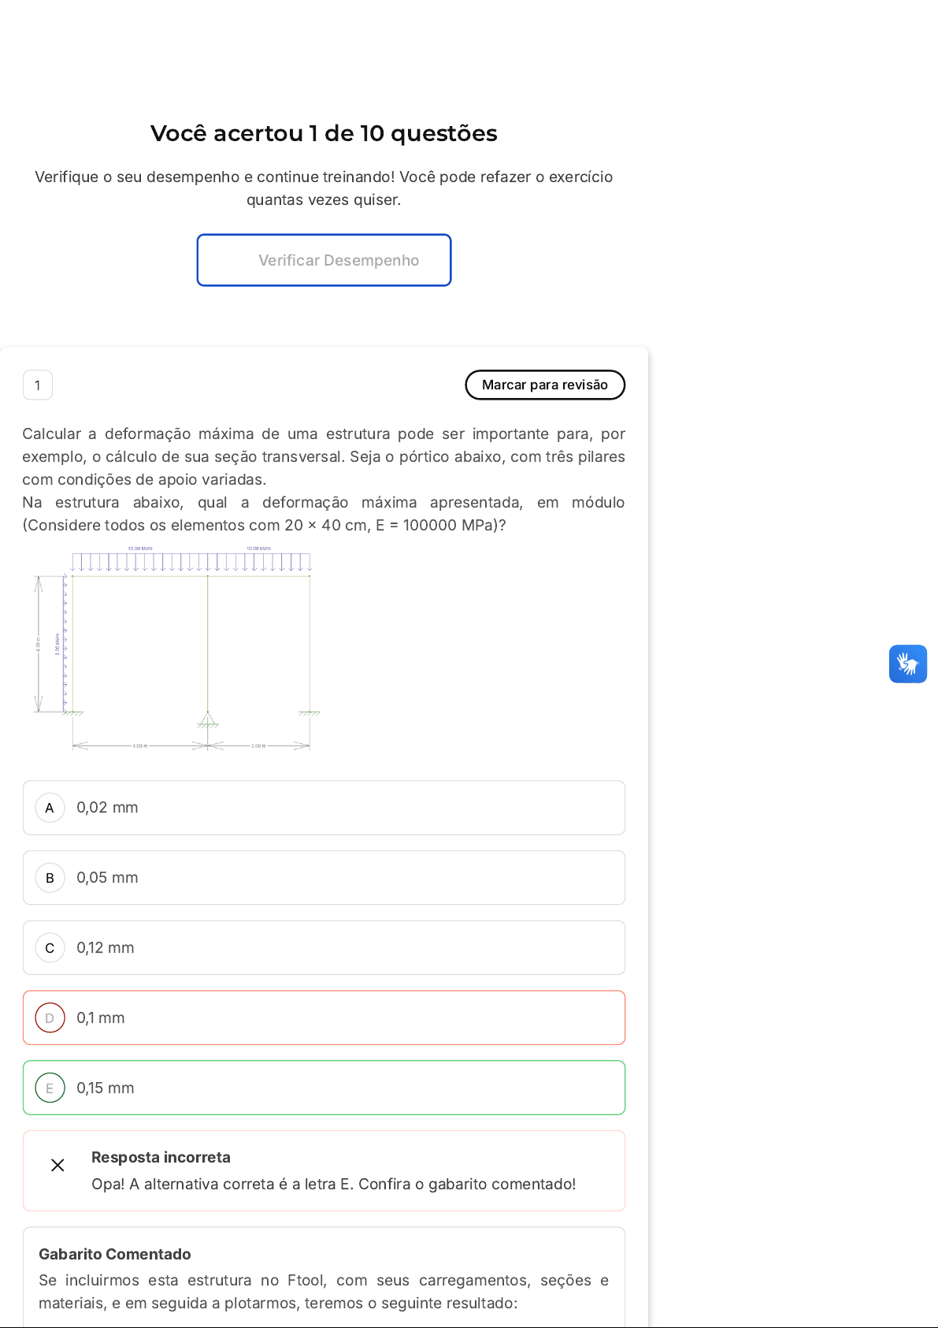Screen dimensions: 938x1328
Task: Pick the letter C option circle
Action: [x=50, y=948]
